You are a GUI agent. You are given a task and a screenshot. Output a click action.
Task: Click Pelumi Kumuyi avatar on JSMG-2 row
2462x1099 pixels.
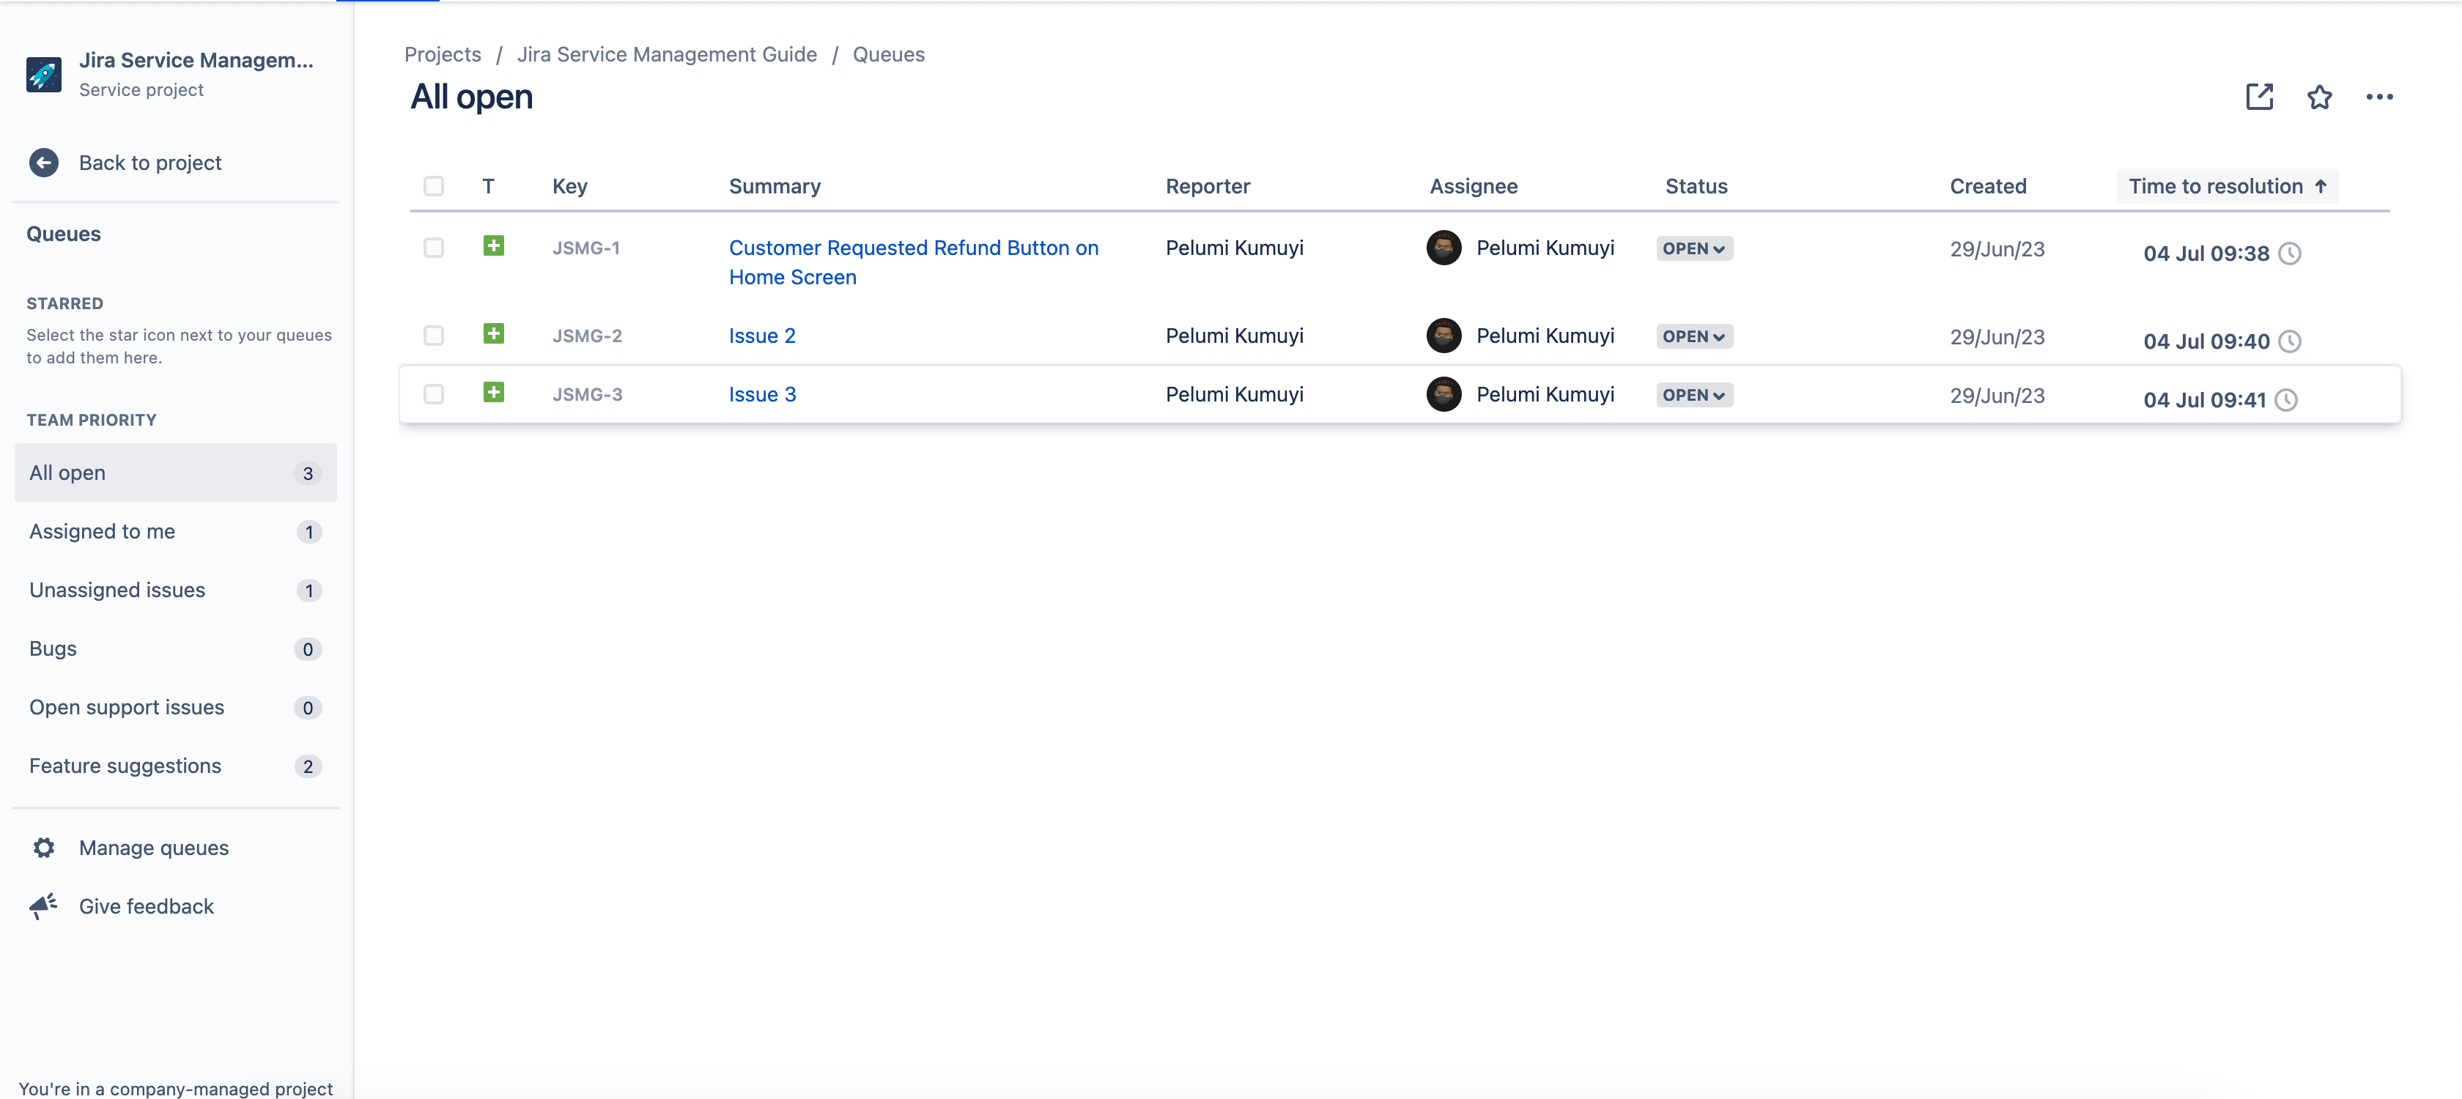[1443, 336]
